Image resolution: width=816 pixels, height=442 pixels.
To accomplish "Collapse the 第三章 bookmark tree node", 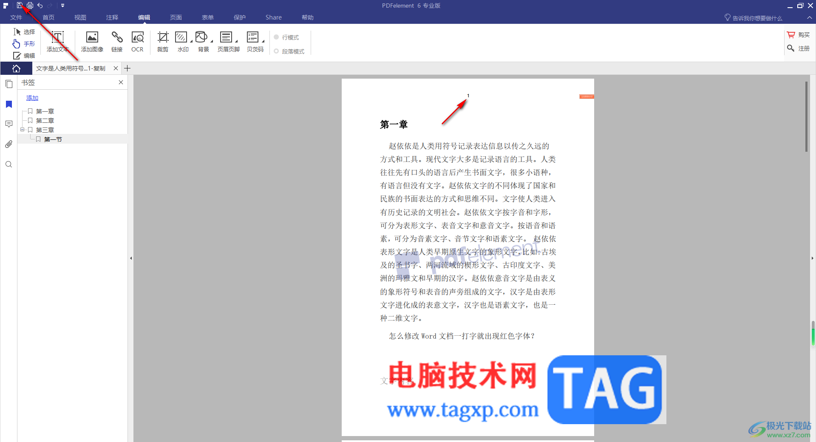I will 22,130.
